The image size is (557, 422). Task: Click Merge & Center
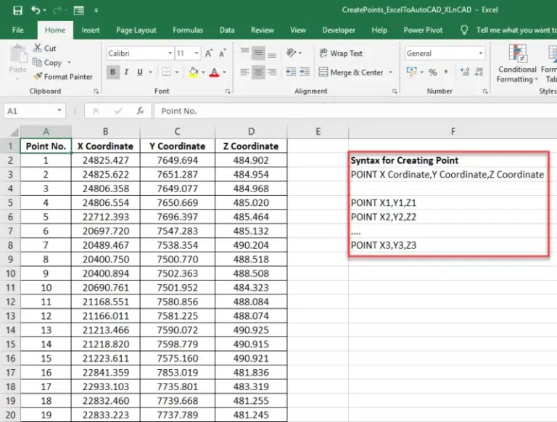[351, 73]
